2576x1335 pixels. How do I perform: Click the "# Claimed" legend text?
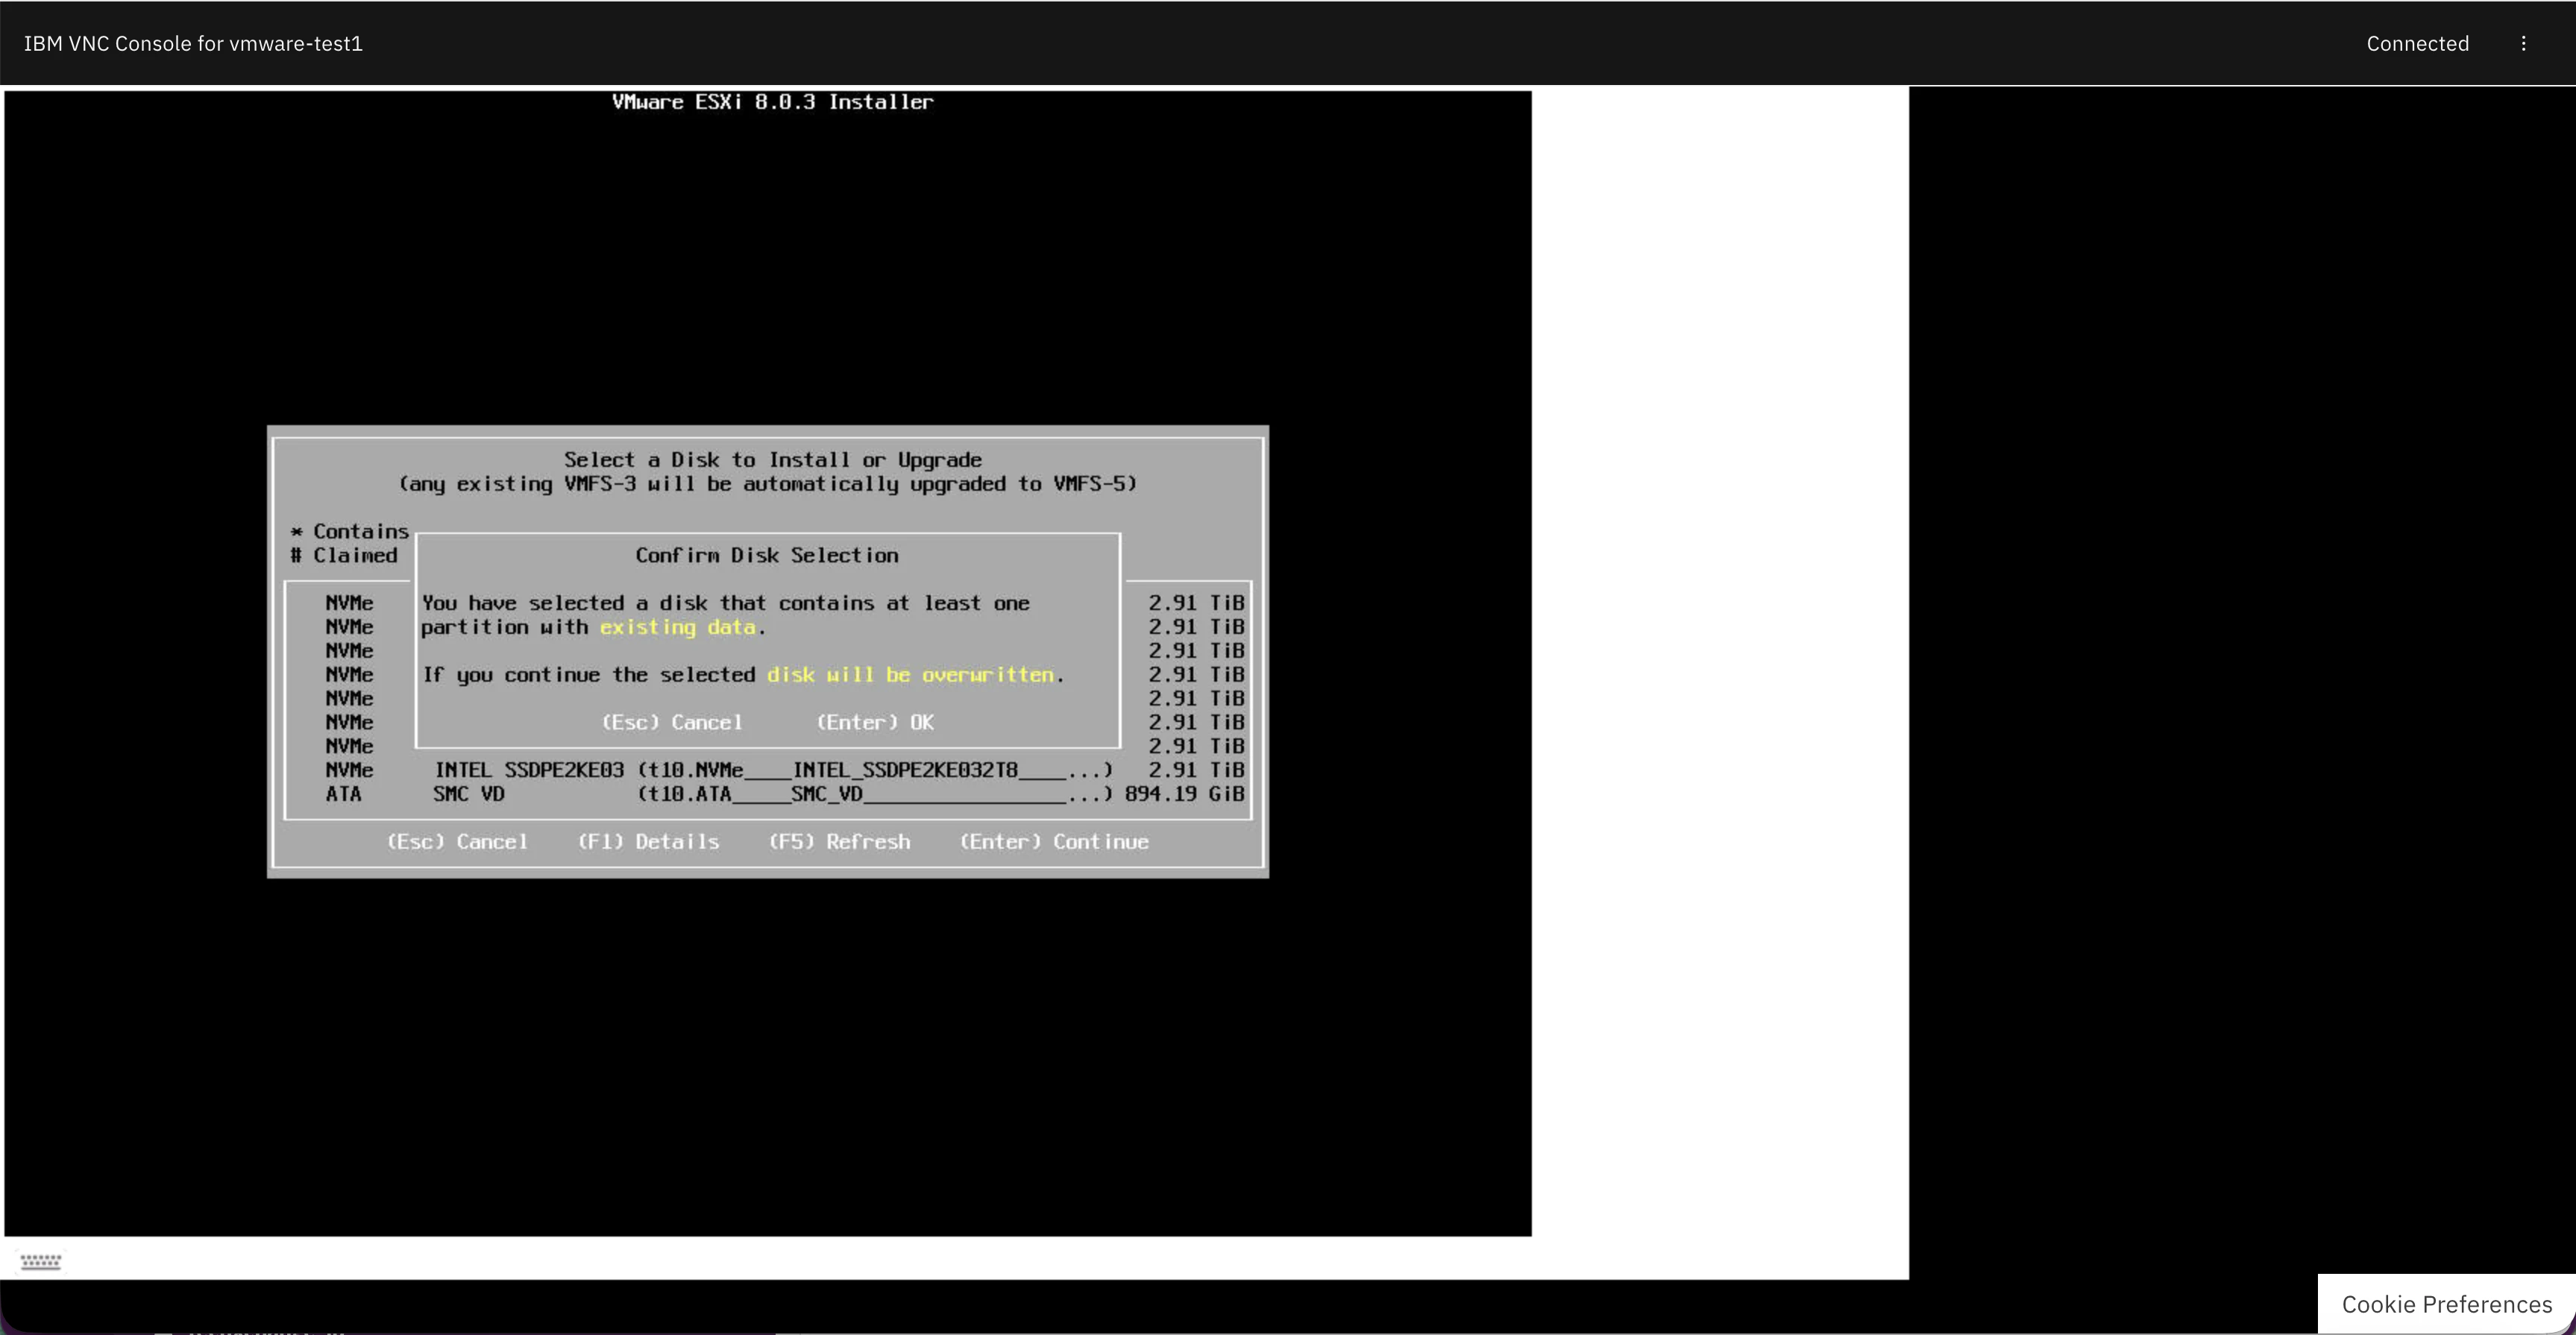point(344,555)
